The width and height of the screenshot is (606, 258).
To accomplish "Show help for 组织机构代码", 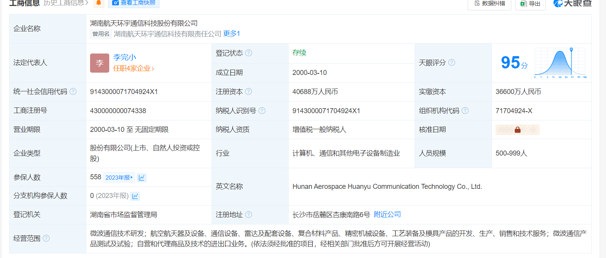I will [465, 110].
